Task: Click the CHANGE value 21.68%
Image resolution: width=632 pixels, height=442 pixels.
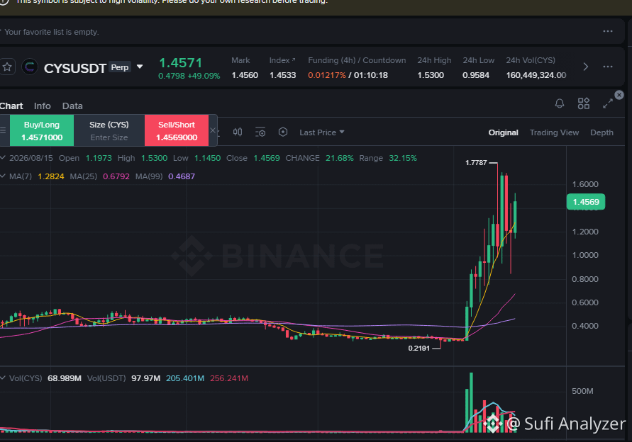Action: (x=339, y=158)
